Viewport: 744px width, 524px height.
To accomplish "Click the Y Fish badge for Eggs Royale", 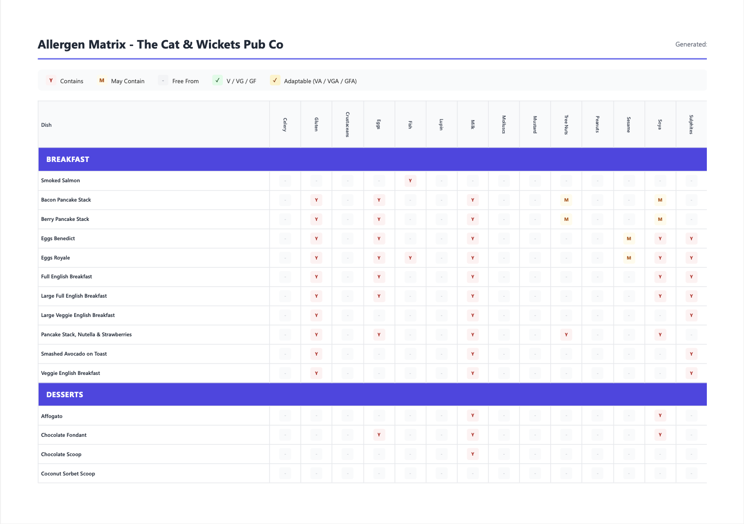I will (x=410, y=258).
